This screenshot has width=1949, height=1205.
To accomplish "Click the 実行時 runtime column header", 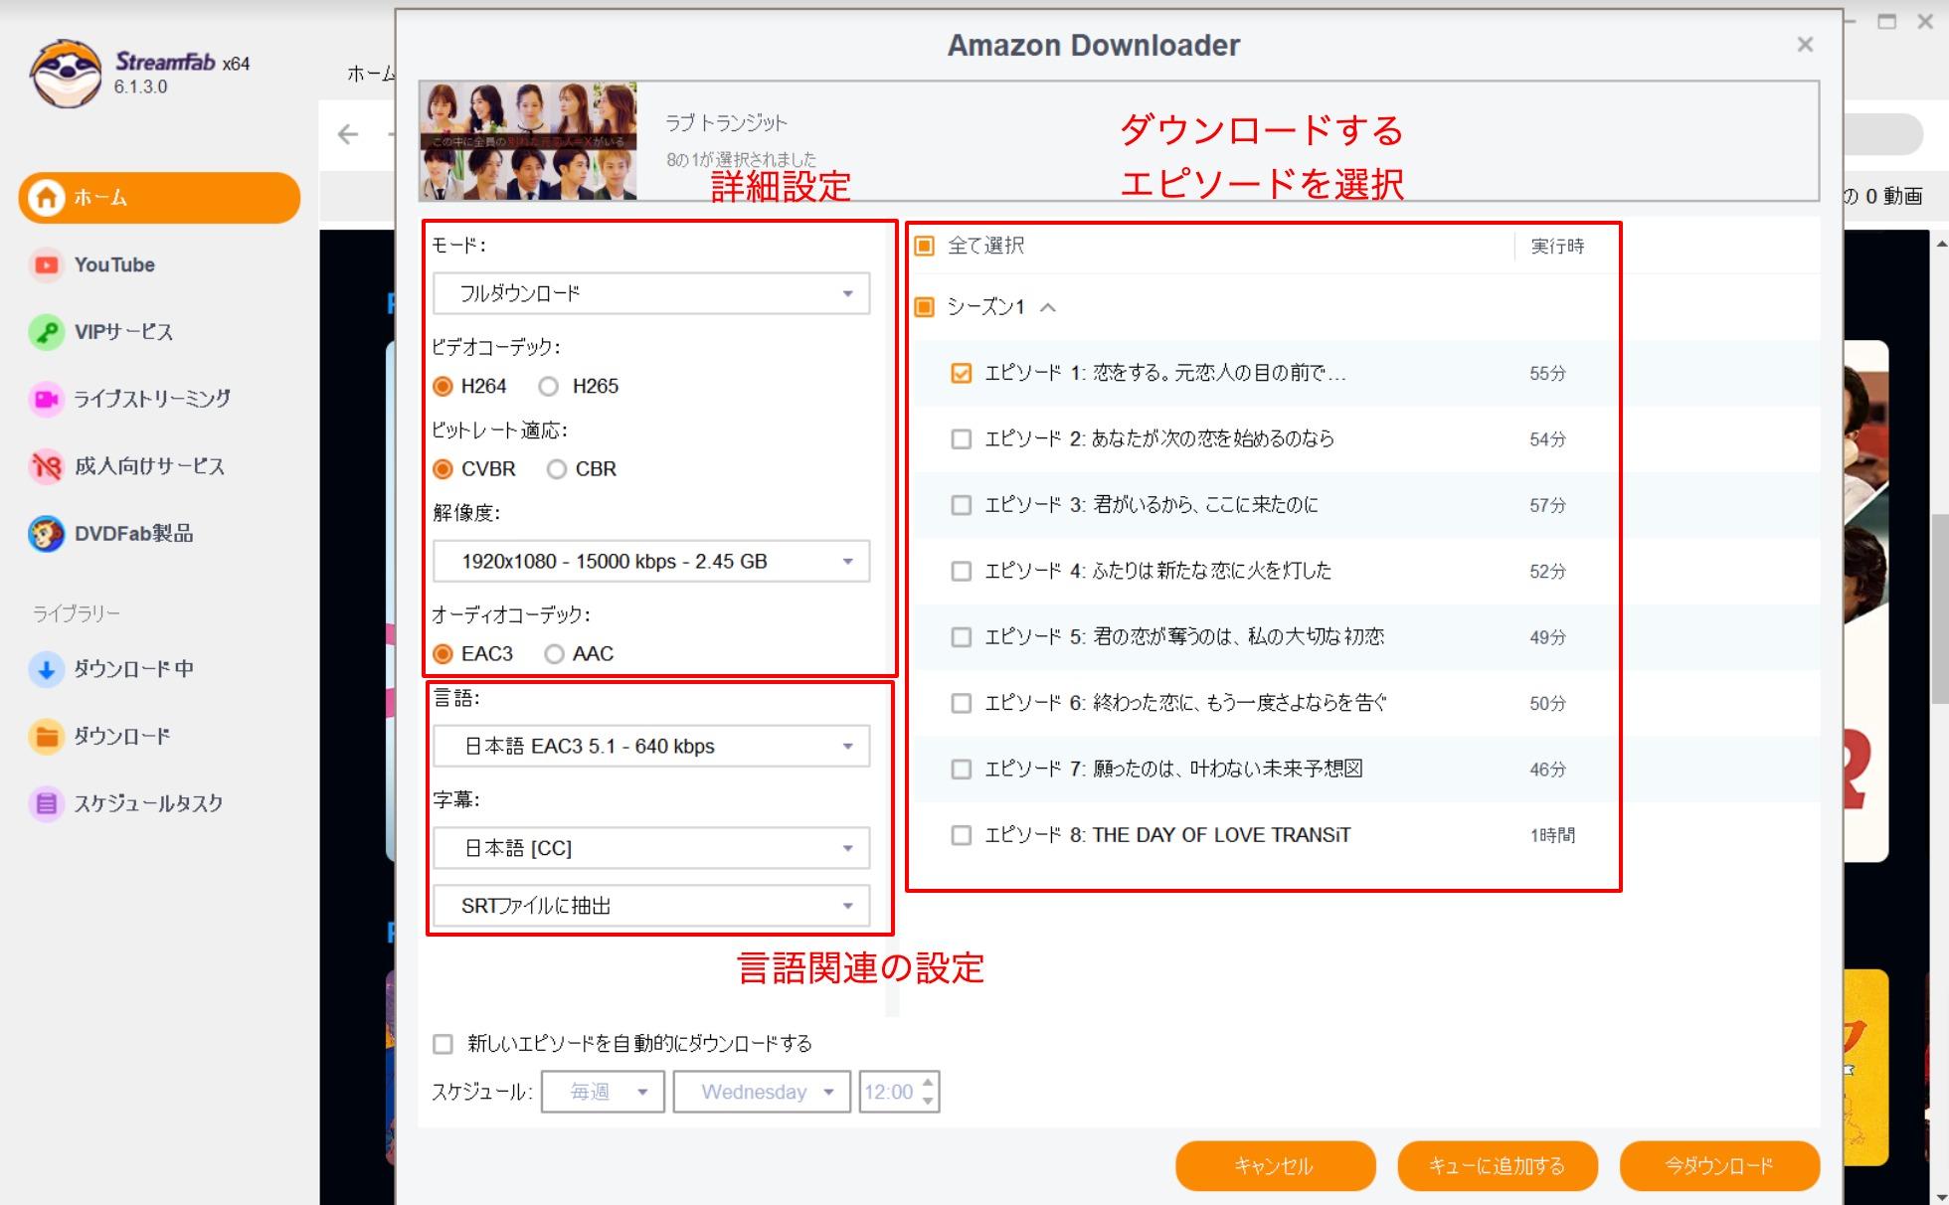I will [x=1557, y=246].
